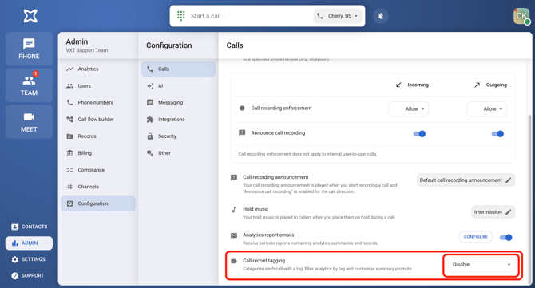535x288 pixels.
Task: Open the dialpad grid icon
Action: pos(180,16)
